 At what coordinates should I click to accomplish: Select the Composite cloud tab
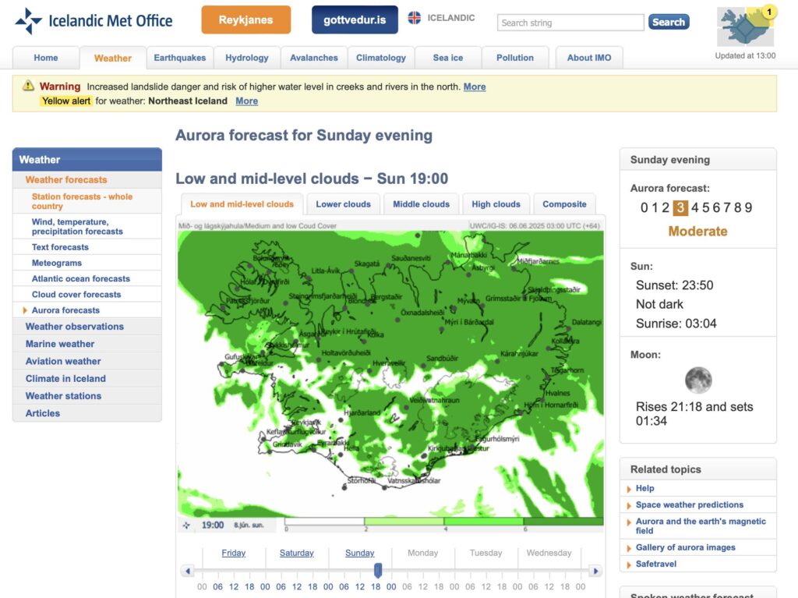(x=564, y=204)
